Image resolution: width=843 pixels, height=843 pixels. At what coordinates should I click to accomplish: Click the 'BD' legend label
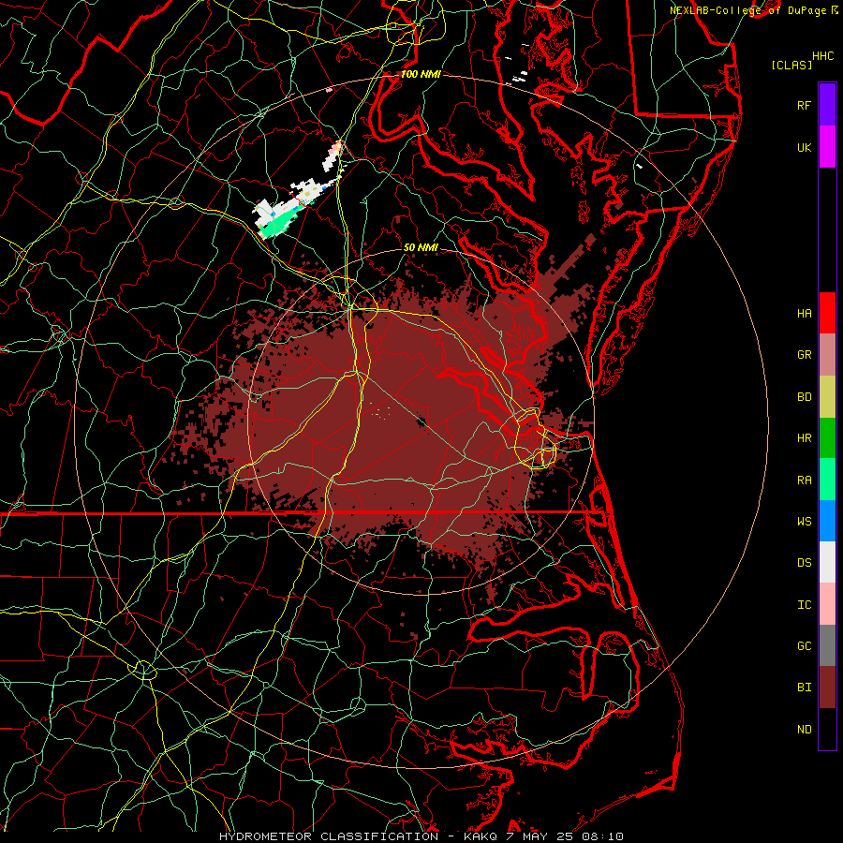[804, 397]
